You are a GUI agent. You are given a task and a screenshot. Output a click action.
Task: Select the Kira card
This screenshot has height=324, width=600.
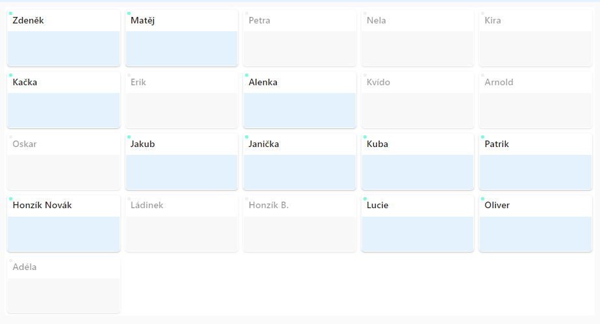click(536, 38)
